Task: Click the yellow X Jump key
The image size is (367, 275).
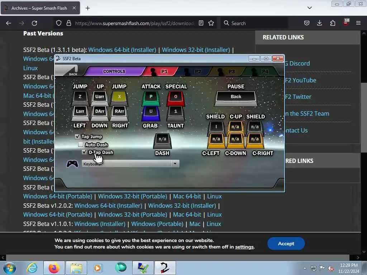Action: click(119, 98)
